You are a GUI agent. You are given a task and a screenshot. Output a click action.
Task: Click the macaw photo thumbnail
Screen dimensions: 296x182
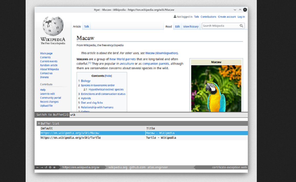(216, 88)
